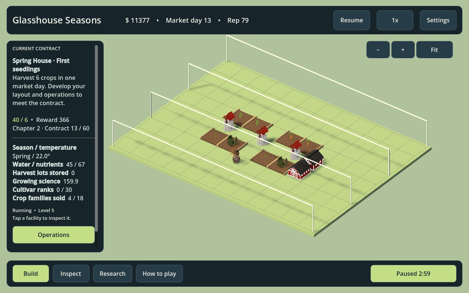Click the Paused 2:59 timer button
Image resolution: width=469 pixels, height=293 pixels.
coord(413,273)
